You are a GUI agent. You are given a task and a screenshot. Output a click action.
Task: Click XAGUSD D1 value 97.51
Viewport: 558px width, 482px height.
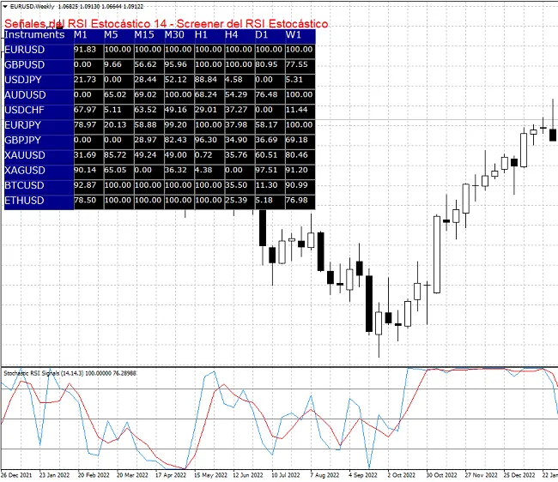266,171
